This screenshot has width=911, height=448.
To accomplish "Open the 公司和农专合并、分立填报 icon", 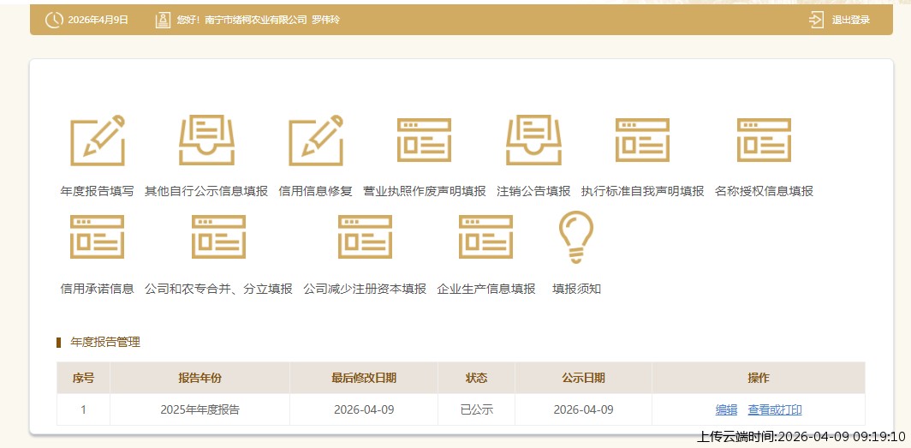I will pyautogui.click(x=218, y=237).
